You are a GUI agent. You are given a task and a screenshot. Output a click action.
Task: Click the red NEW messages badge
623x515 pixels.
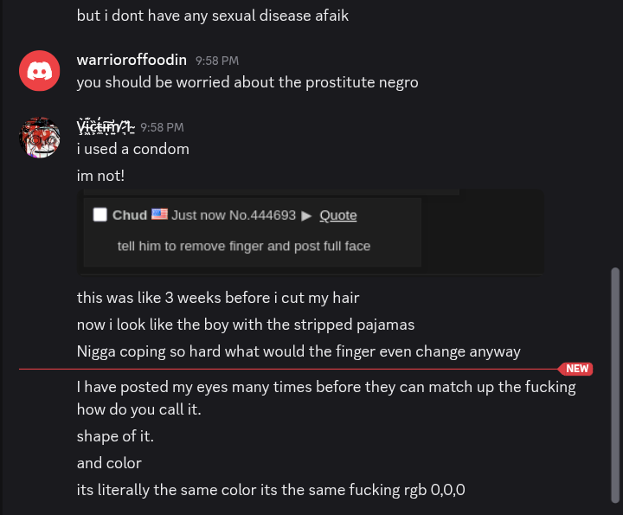coord(575,369)
